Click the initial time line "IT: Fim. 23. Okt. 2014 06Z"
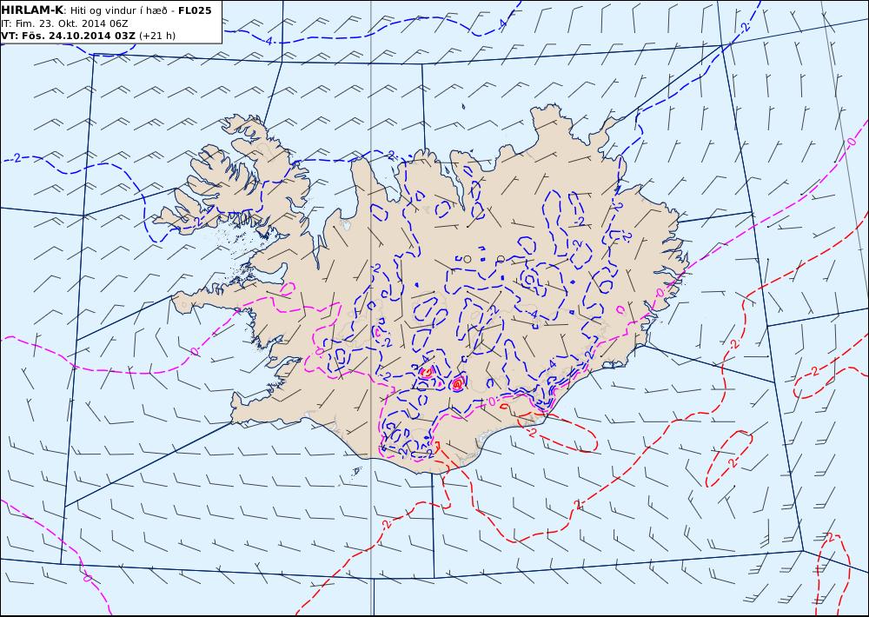This screenshot has width=869, height=617. tap(65, 23)
